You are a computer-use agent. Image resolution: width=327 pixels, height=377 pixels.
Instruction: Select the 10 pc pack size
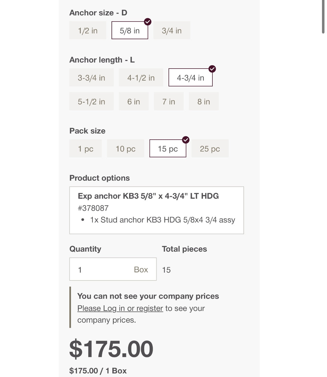125,149
